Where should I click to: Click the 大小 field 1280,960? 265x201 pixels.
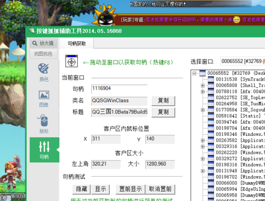(160, 164)
